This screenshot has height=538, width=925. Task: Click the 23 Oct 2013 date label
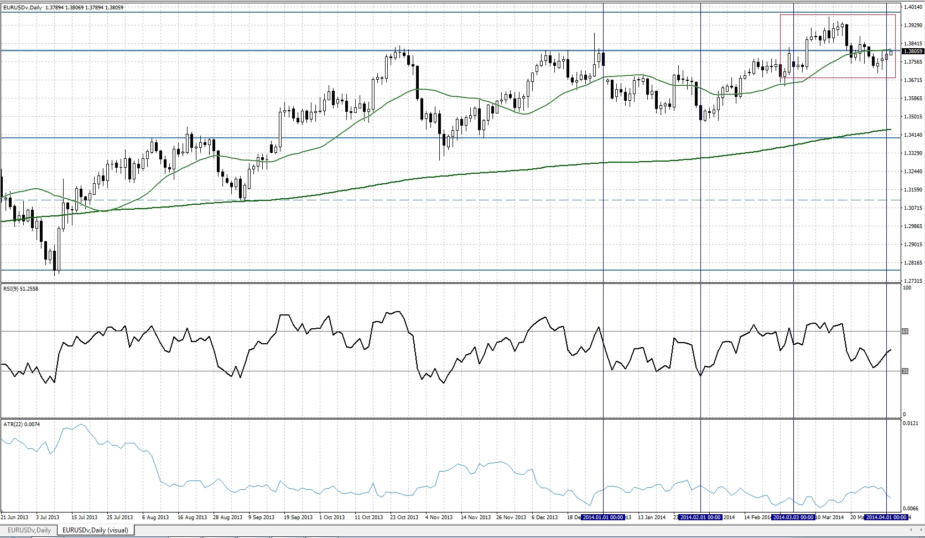point(404,518)
